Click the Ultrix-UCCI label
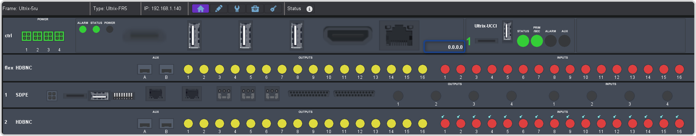Screen dimensions: 696x136 (485, 26)
